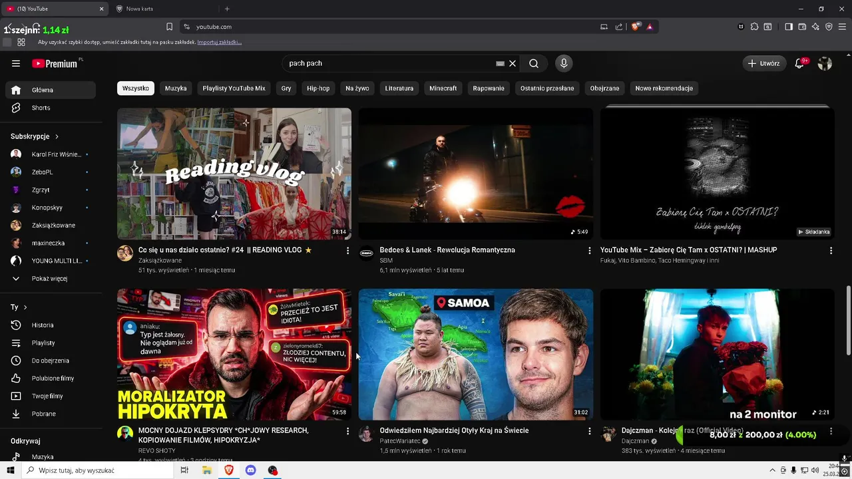Screen dimensions: 852x479
Task: Bookmark this page in the Brave toolbar
Action: click(x=169, y=27)
